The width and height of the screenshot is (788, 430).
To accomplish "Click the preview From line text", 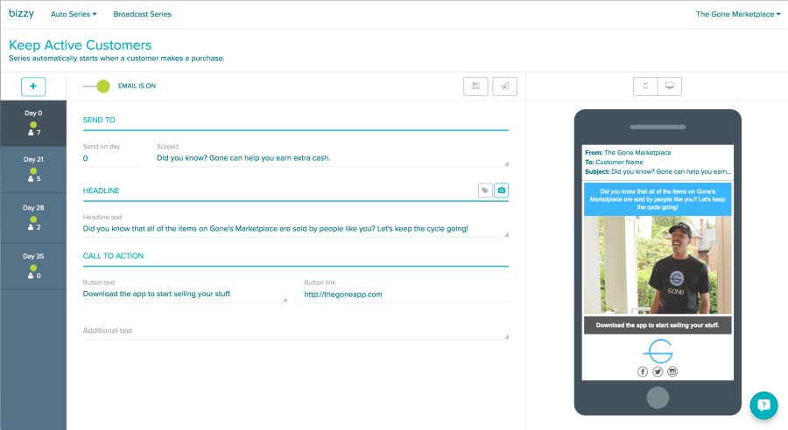I will [x=628, y=153].
